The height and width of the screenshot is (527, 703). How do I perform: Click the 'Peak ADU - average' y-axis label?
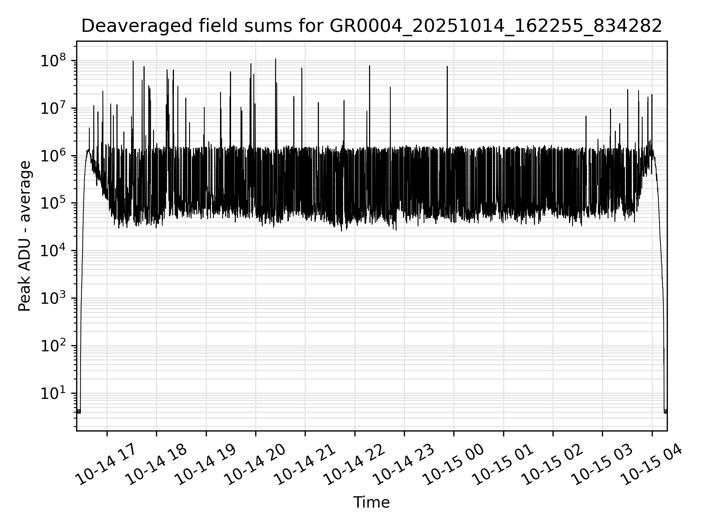pyautogui.click(x=25, y=236)
